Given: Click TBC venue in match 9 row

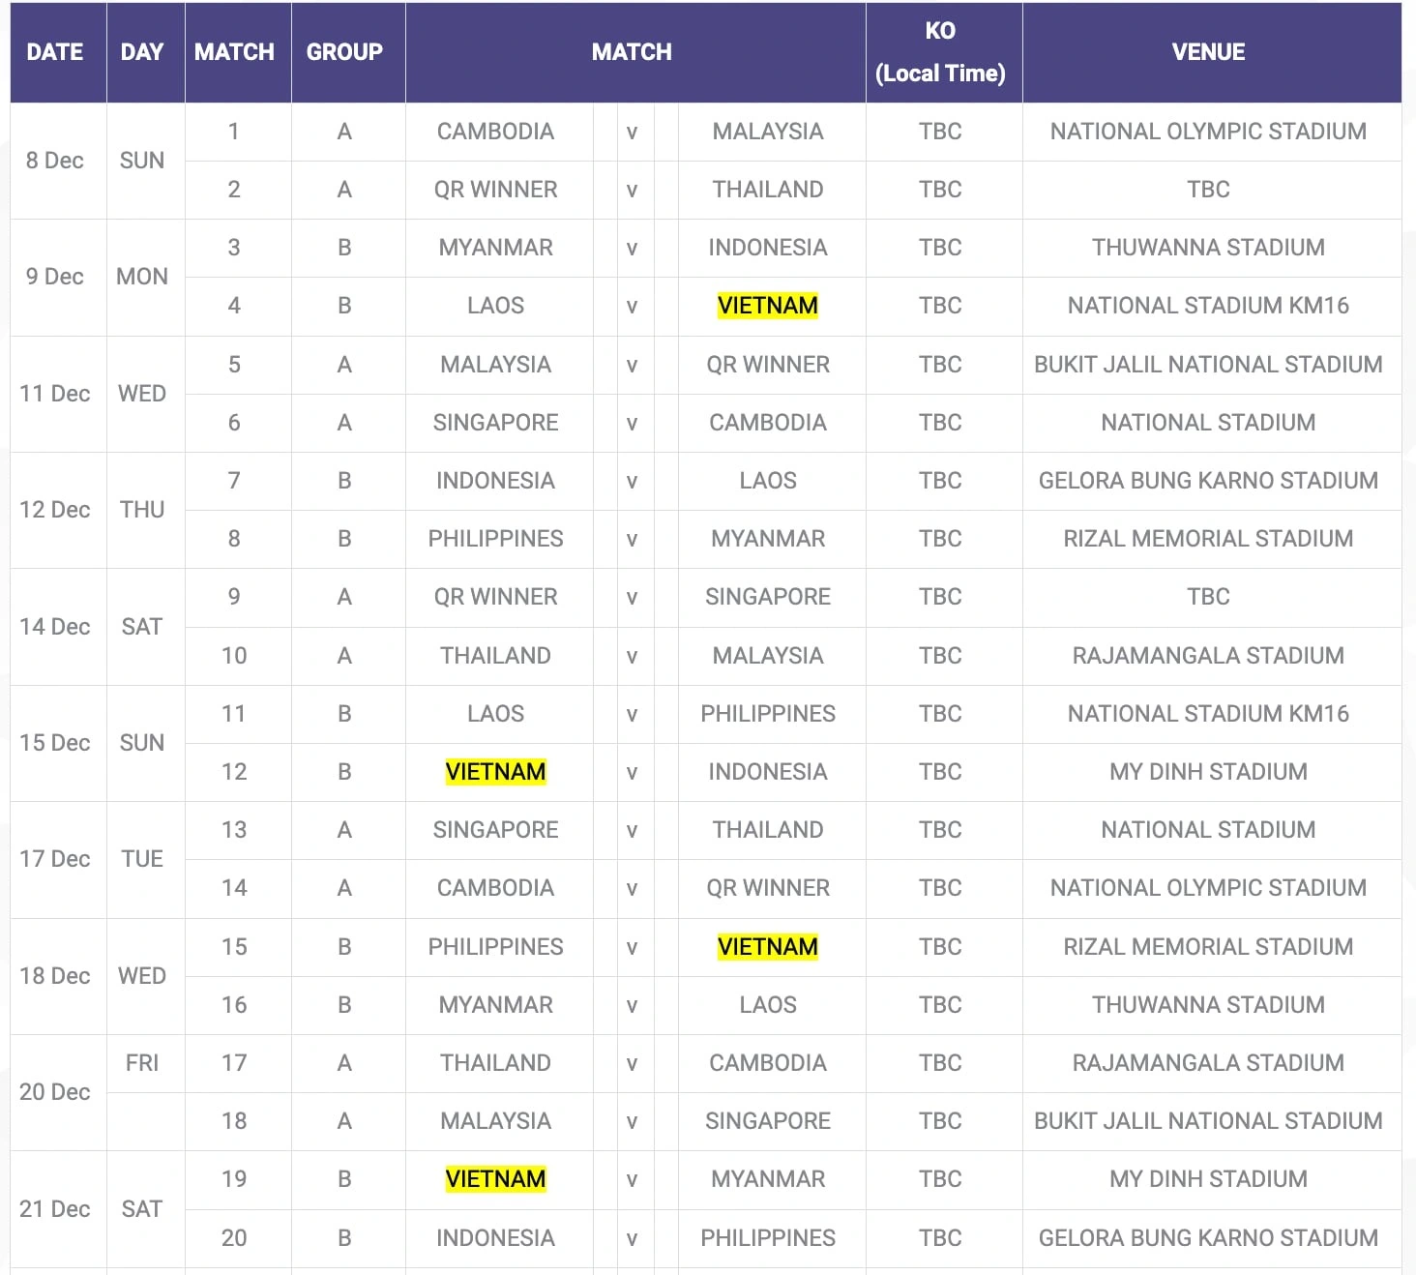Looking at the screenshot, I should (x=1209, y=597).
